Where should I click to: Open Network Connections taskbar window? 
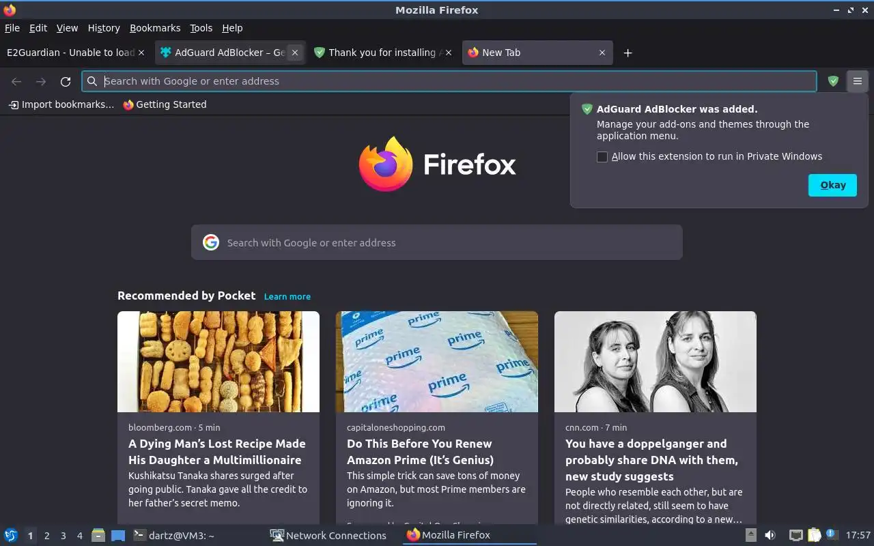pyautogui.click(x=329, y=535)
